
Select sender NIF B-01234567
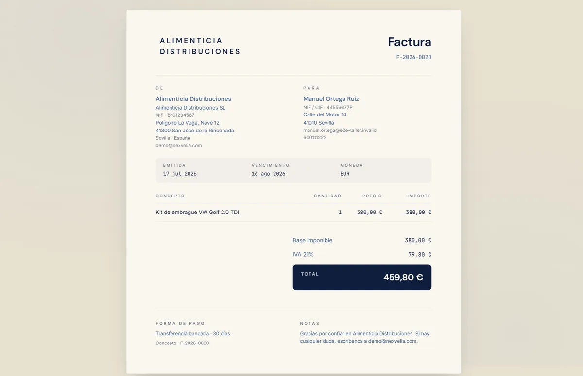[175, 115]
